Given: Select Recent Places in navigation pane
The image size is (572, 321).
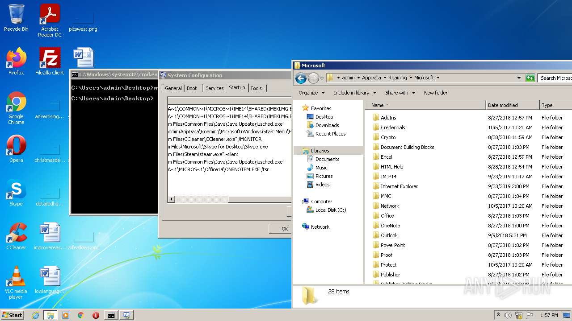Looking at the screenshot, I should pos(326,134).
